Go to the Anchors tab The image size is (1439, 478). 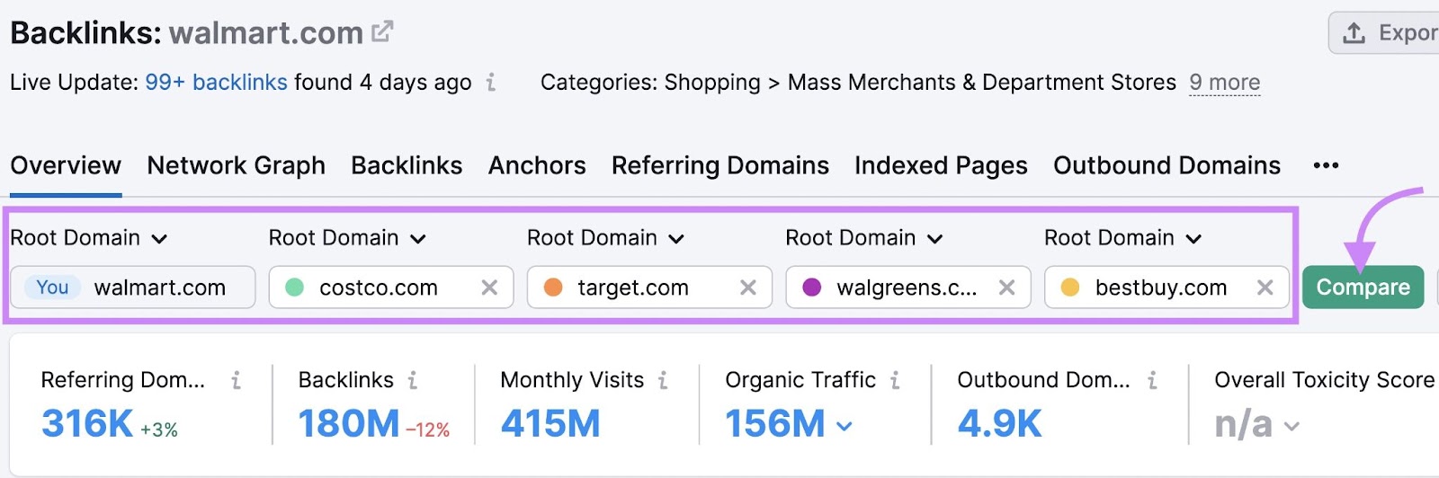coord(537,166)
